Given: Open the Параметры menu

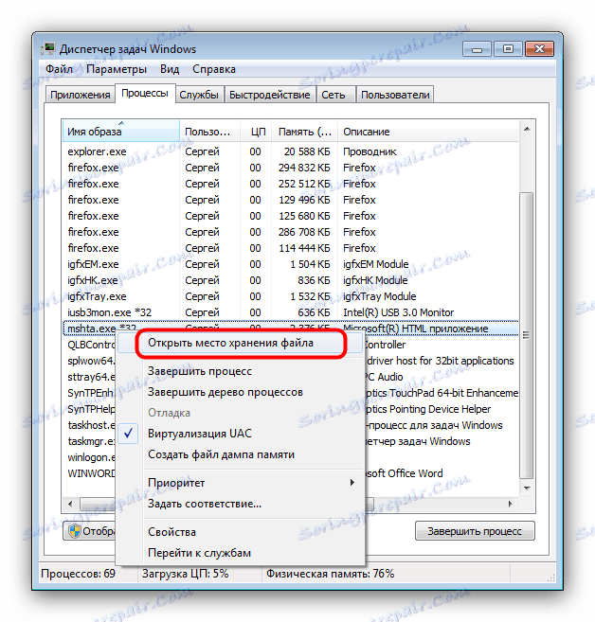Looking at the screenshot, I should pos(117,69).
